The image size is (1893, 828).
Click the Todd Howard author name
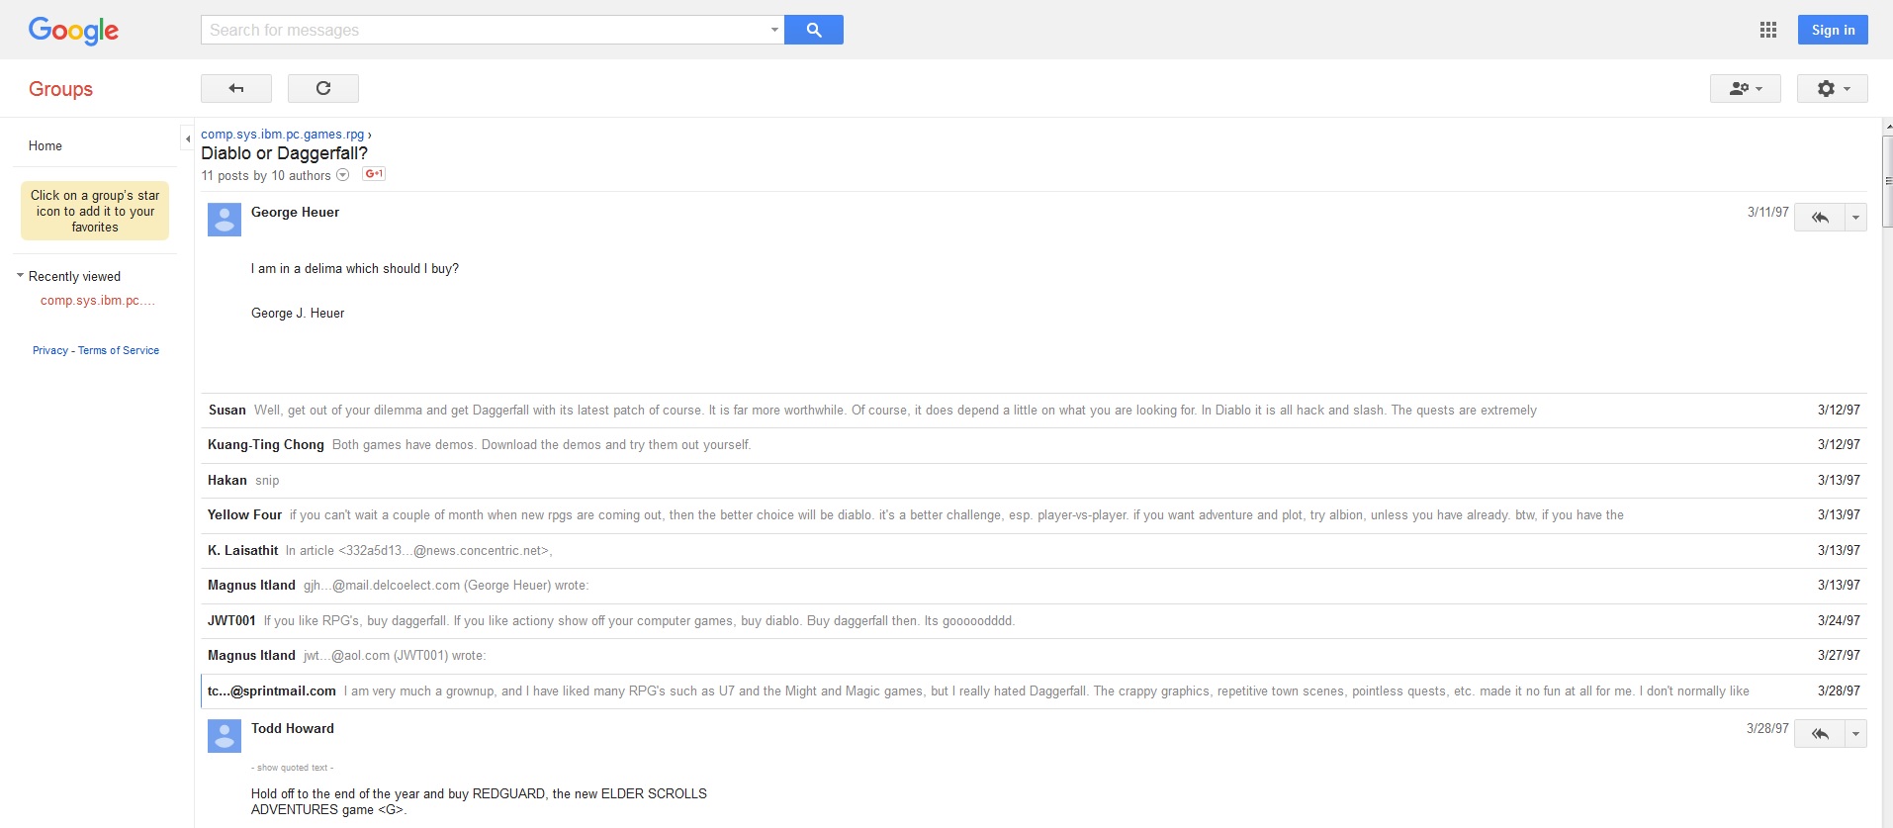293,728
